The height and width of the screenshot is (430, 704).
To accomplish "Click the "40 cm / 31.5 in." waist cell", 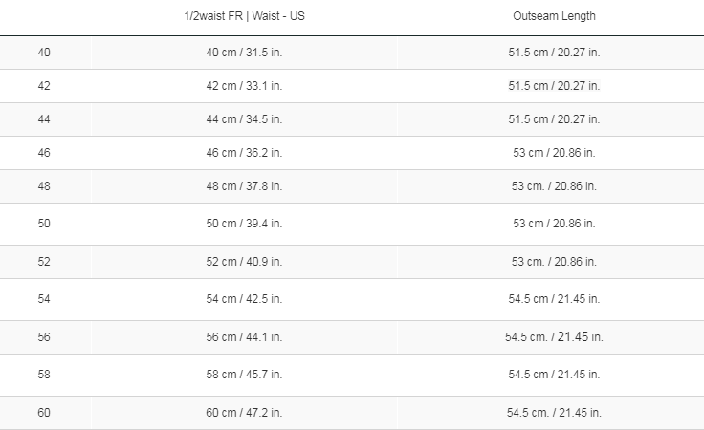I will tap(244, 53).
